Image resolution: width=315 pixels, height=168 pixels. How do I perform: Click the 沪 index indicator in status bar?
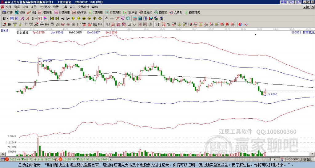pos(7,159)
